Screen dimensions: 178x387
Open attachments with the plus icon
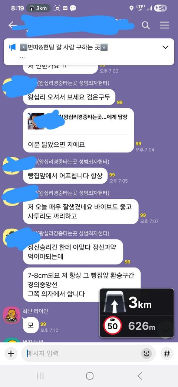(x=11, y=354)
